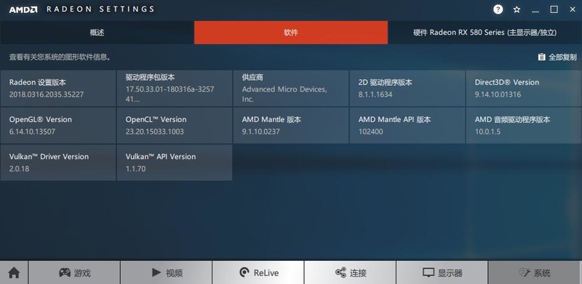Close the Radeon Settings window
The height and width of the screenshot is (284, 582).
coord(573,9)
